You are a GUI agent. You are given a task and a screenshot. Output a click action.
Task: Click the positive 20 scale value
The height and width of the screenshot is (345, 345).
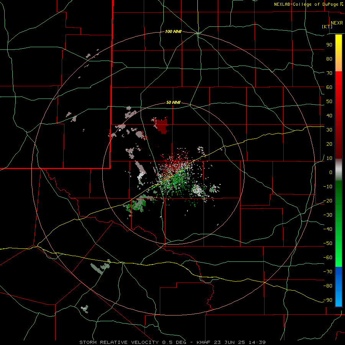pyautogui.click(x=329, y=144)
